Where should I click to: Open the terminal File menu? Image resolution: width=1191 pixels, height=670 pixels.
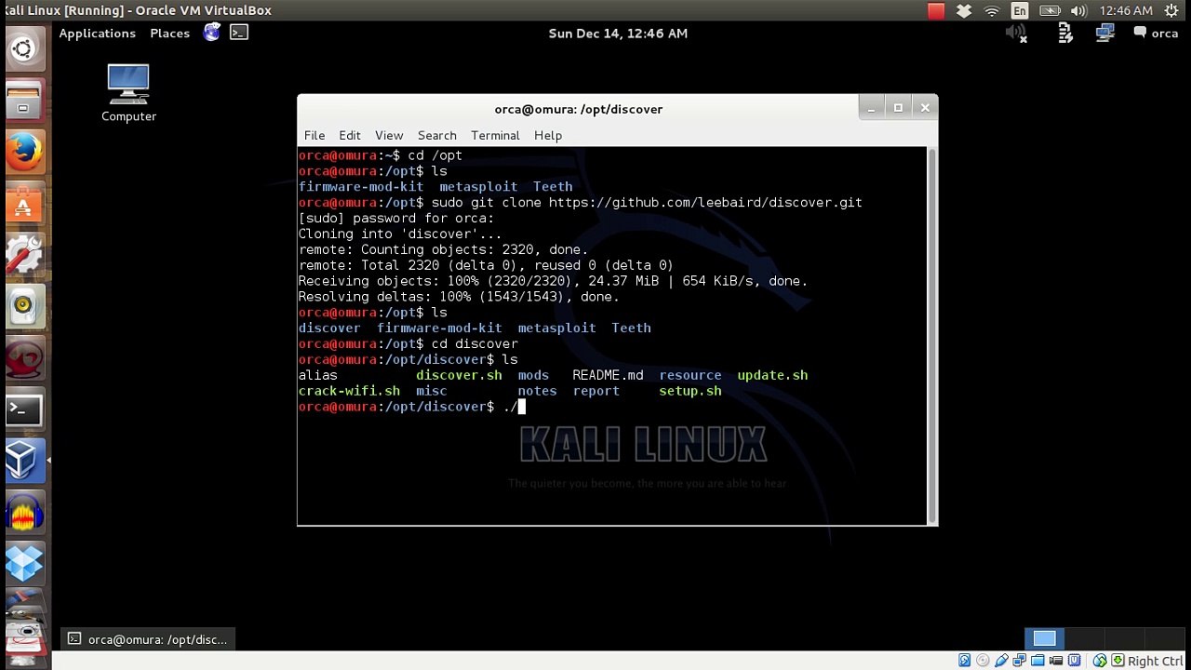tap(314, 136)
